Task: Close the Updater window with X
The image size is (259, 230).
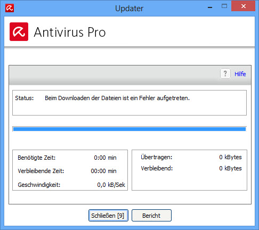Action: tap(244, 6)
